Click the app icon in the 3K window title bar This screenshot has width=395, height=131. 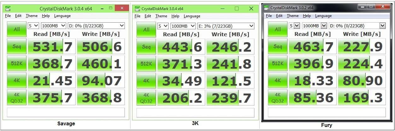point(137,9)
